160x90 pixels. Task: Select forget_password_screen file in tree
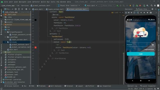click(x=21, y=34)
